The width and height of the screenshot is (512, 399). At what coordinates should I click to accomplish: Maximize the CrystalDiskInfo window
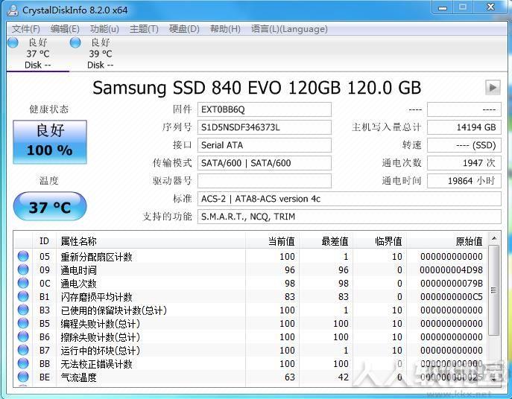[463, 7]
